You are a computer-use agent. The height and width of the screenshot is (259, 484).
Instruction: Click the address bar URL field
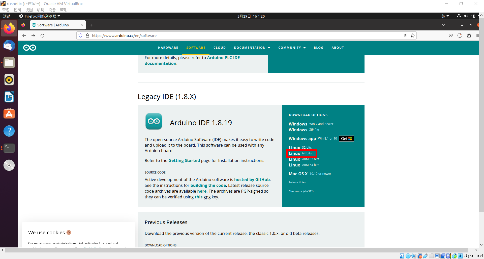tap(247, 36)
